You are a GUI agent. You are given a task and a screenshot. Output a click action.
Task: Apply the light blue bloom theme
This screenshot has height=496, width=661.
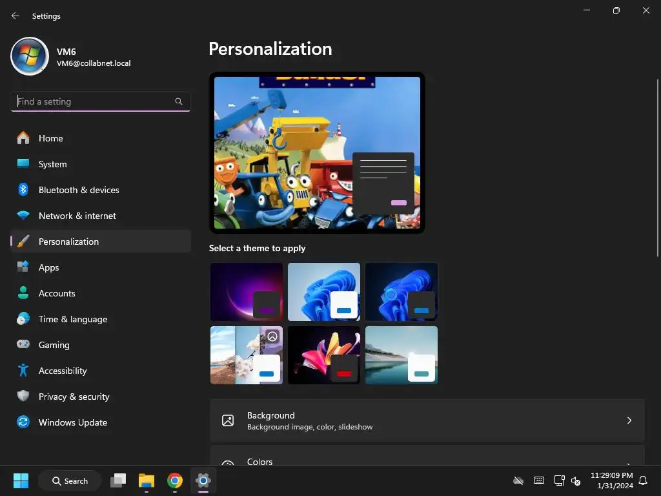[x=324, y=292]
